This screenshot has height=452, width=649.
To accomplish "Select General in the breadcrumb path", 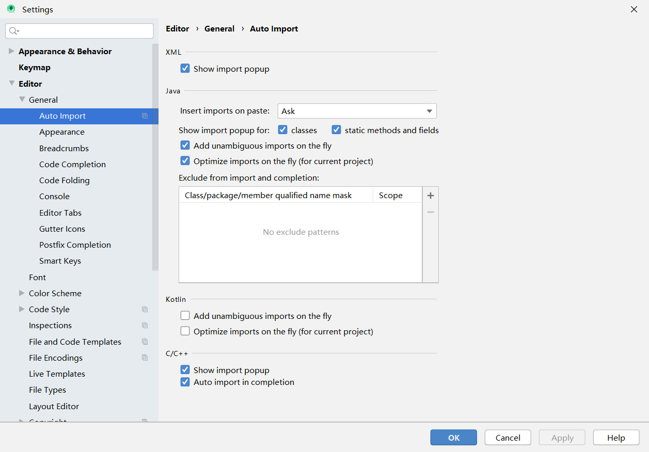I will [219, 28].
